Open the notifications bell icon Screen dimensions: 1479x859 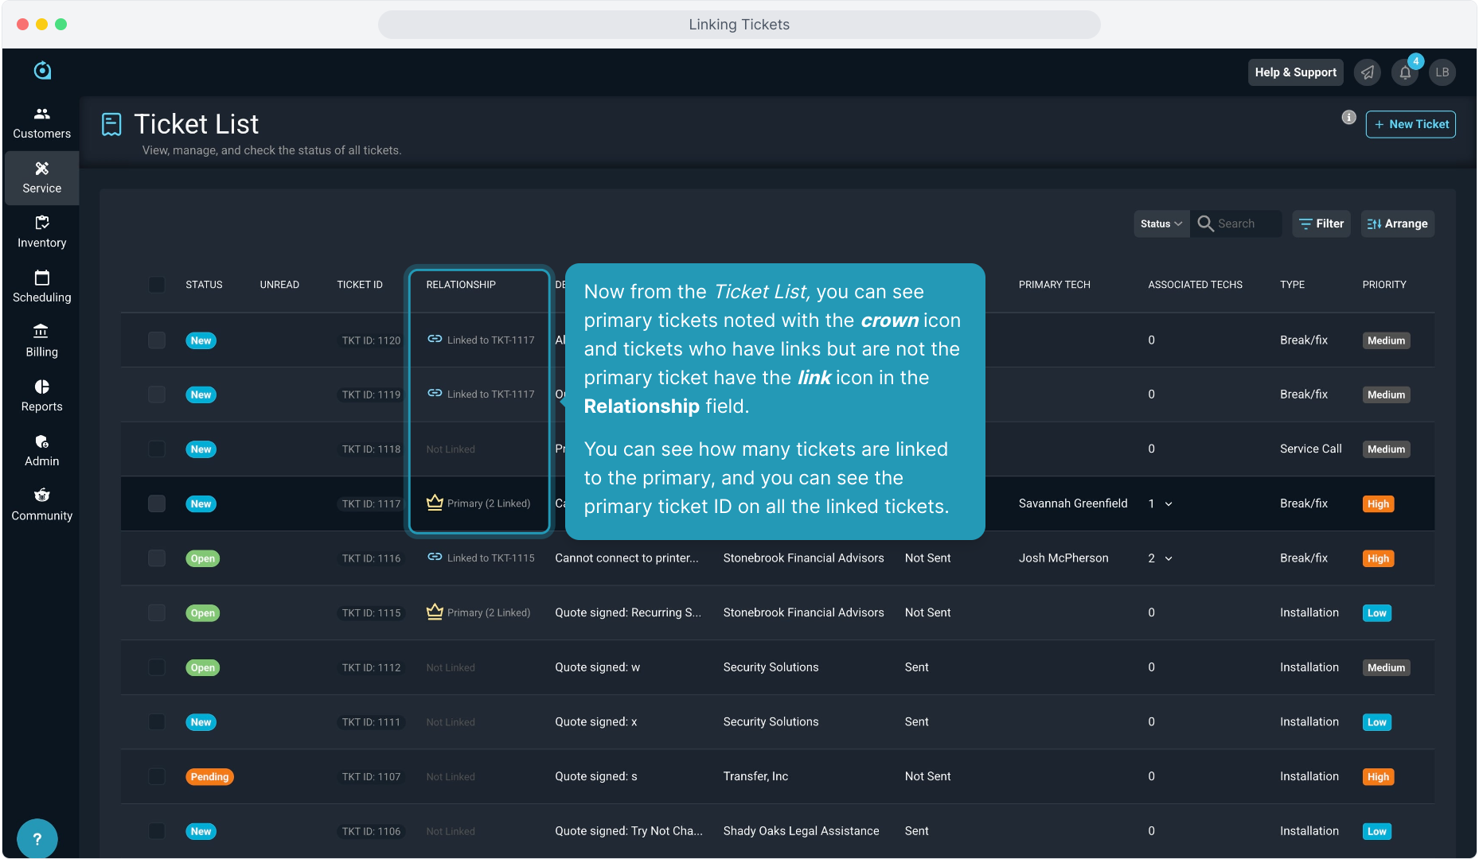click(x=1405, y=72)
